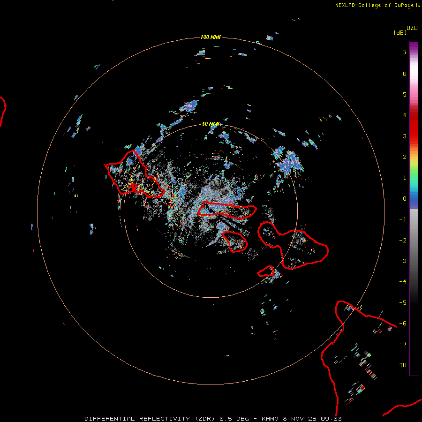The image size is (422, 422).
Task: Click the -2 value on the color scale
Action: [x=403, y=241]
